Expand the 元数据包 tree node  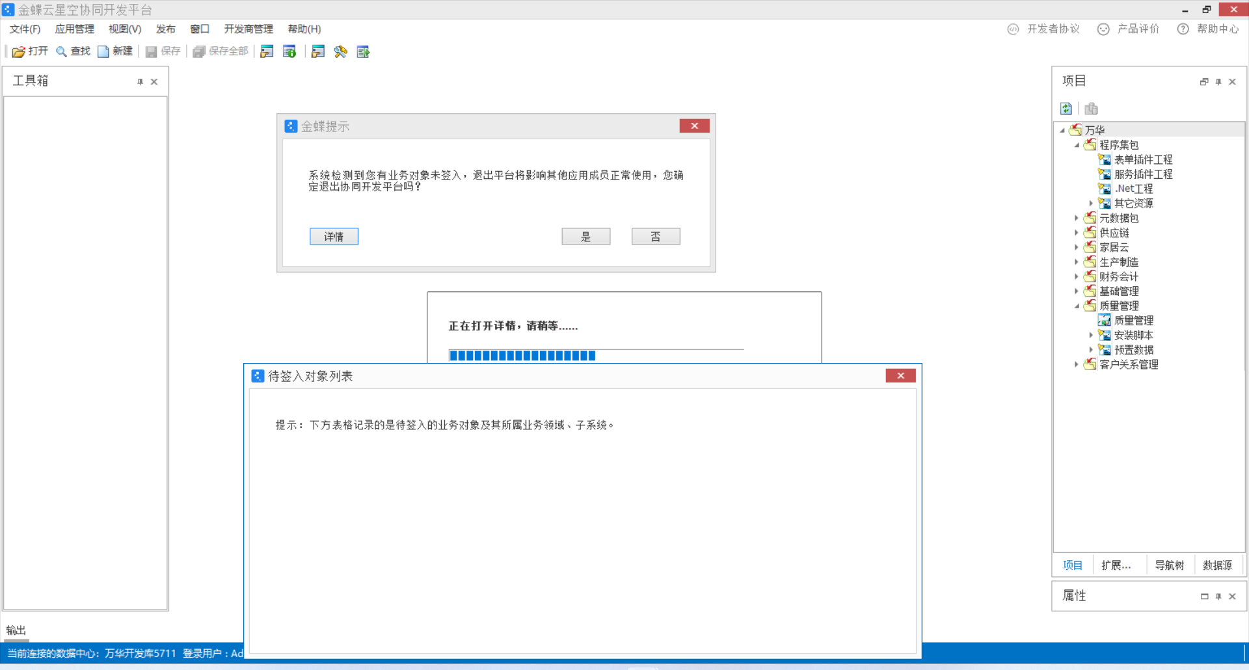(x=1077, y=218)
